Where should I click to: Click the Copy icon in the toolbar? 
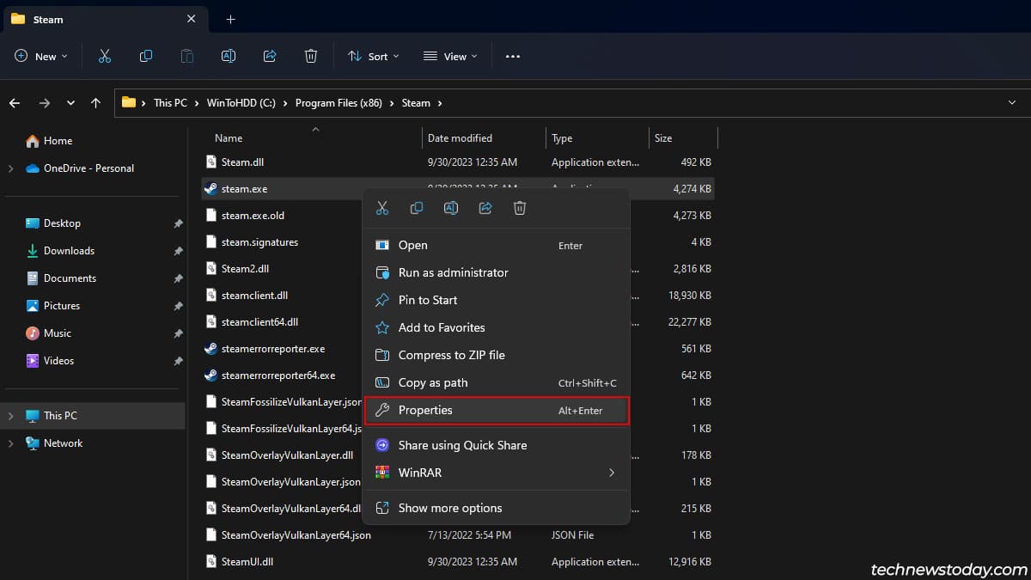146,56
